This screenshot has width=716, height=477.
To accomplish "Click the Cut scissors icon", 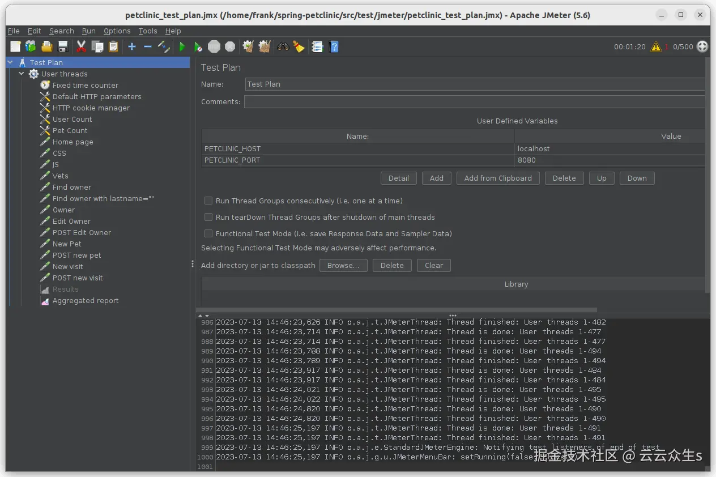I will pyautogui.click(x=81, y=47).
